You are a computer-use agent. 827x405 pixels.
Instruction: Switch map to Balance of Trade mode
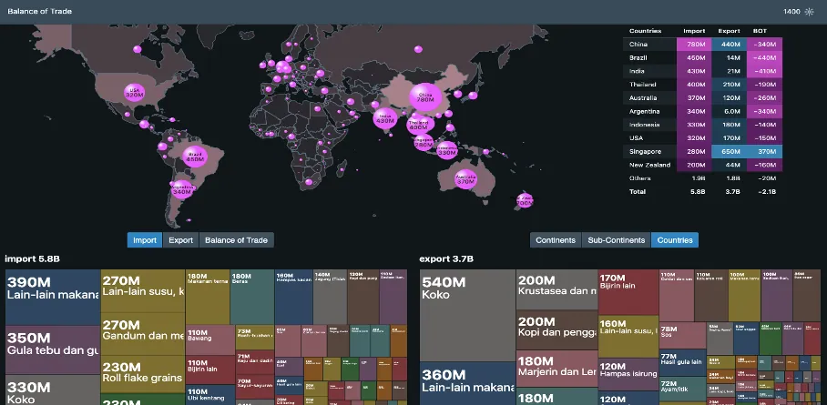[236, 240]
